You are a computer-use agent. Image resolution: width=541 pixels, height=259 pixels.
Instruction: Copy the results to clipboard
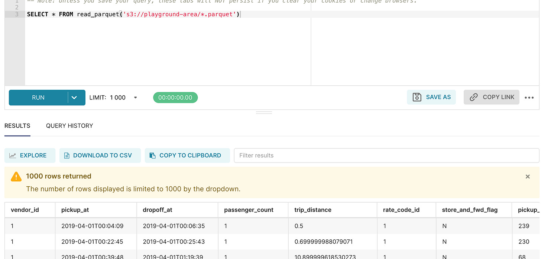(187, 155)
